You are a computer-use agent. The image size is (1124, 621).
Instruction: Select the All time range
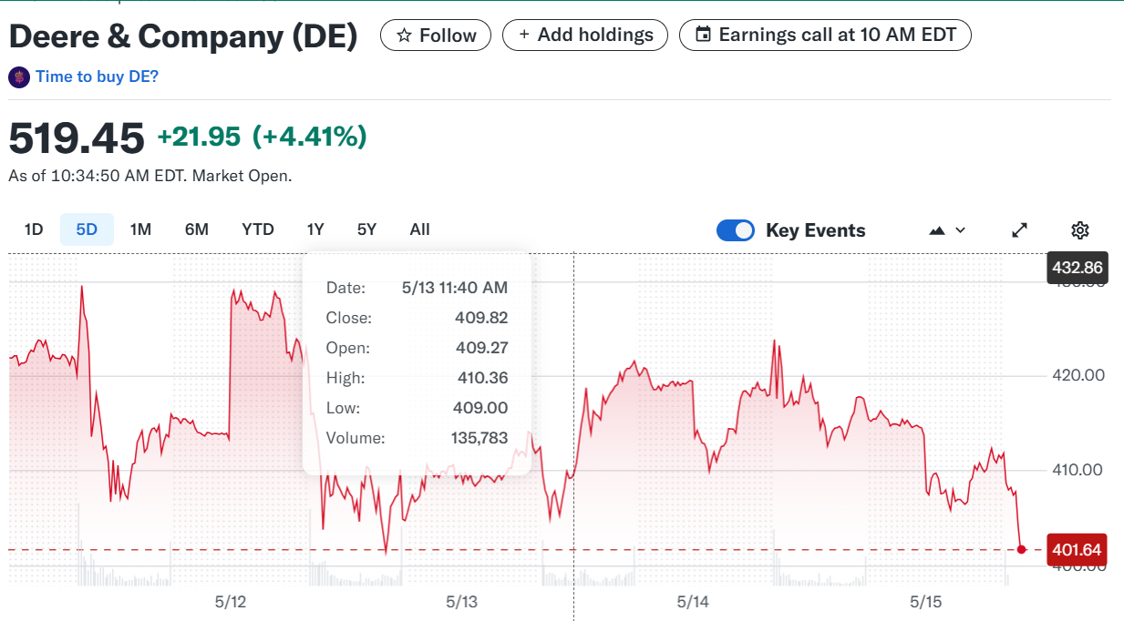(x=419, y=229)
